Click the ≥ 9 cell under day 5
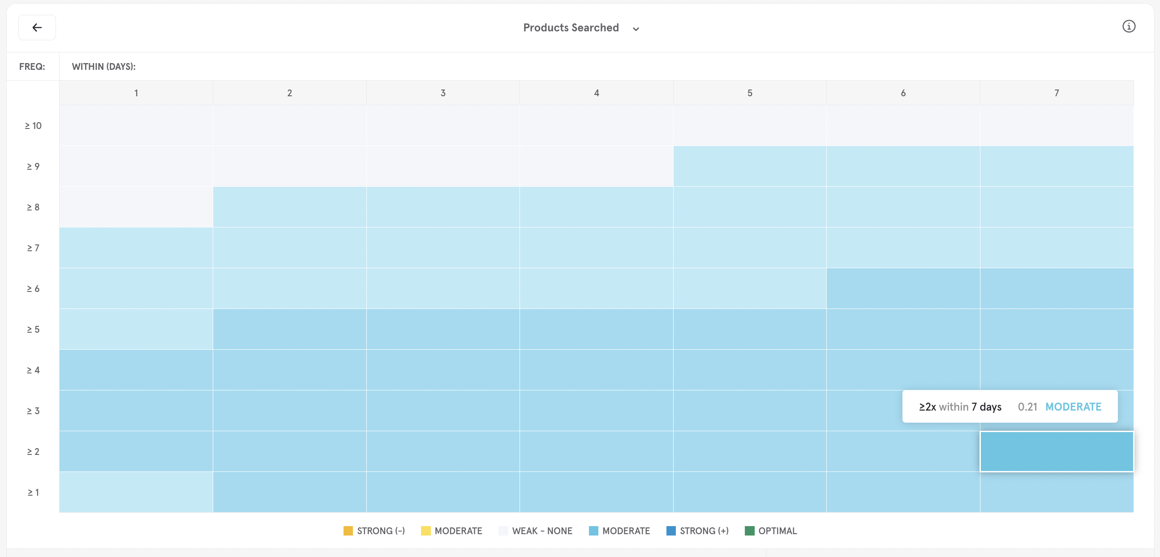This screenshot has height=557, width=1160. coord(750,166)
